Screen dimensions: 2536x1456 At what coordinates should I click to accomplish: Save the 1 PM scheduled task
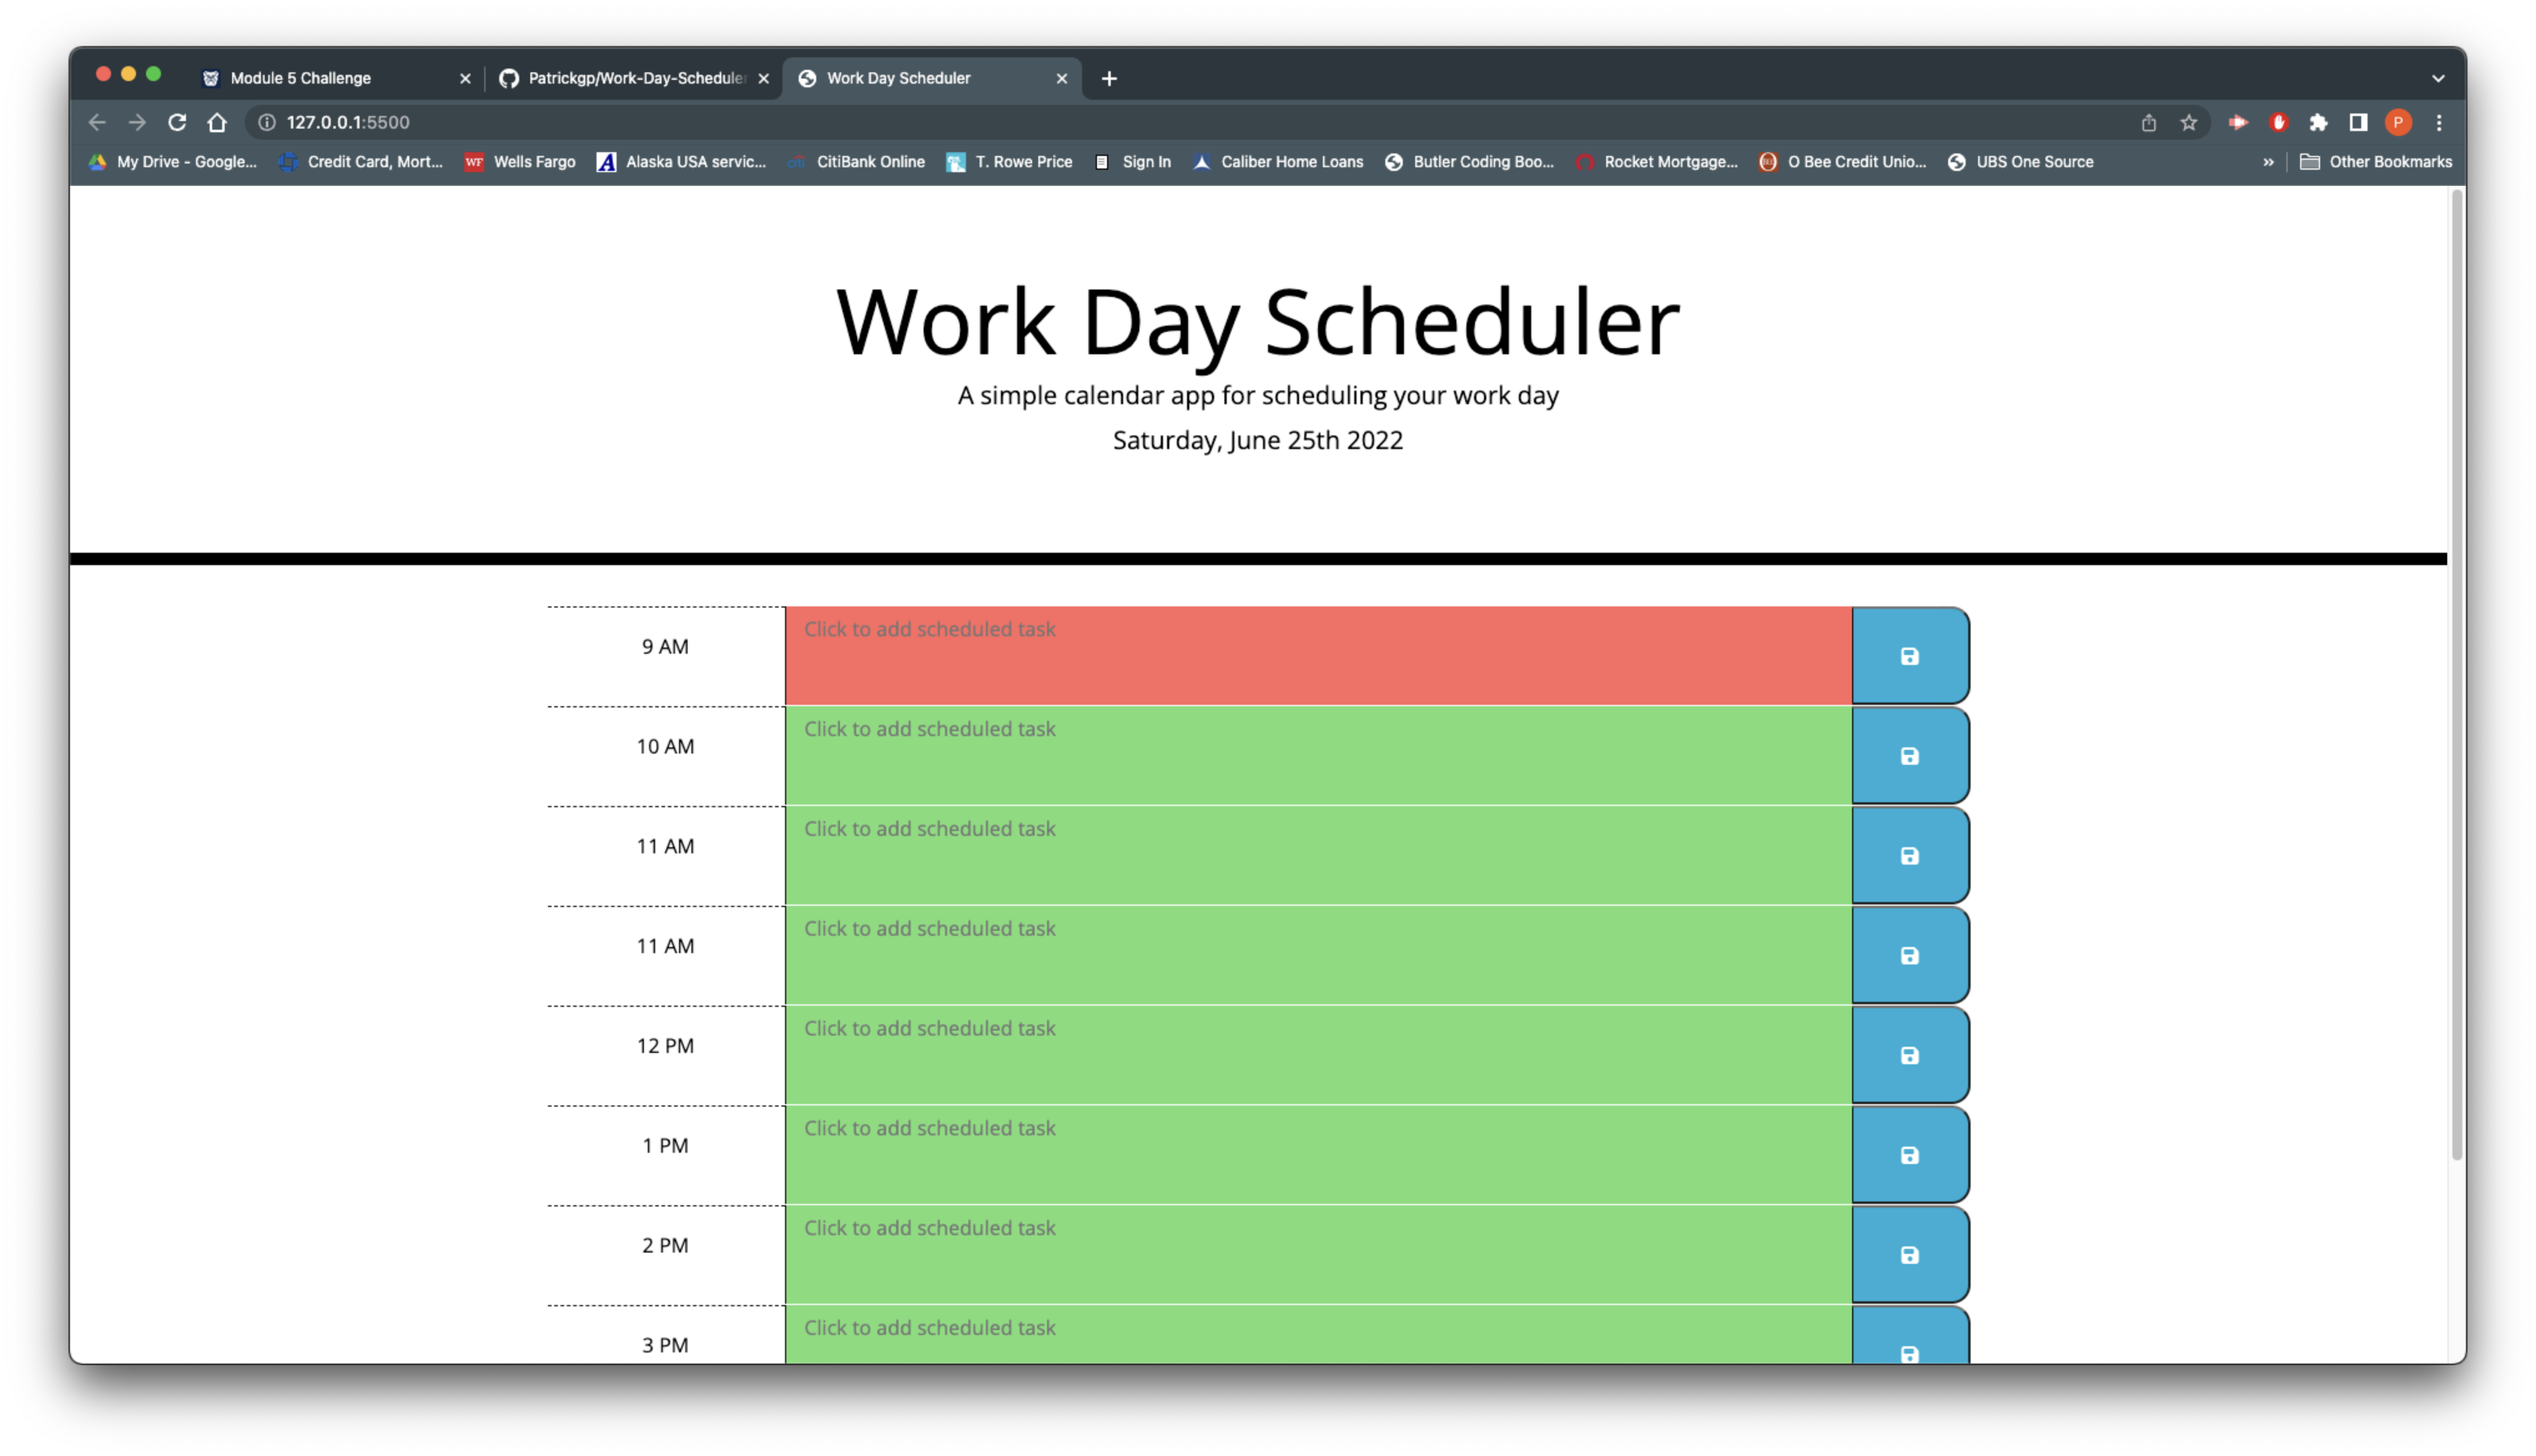pyautogui.click(x=1909, y=1155)
